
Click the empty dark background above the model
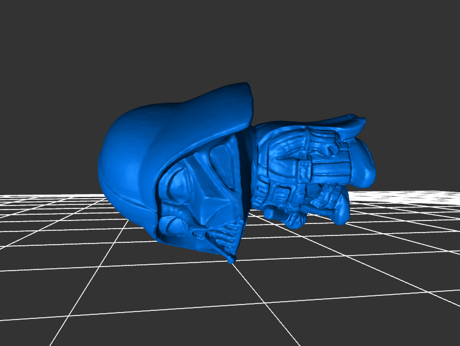tap(230, 40)
